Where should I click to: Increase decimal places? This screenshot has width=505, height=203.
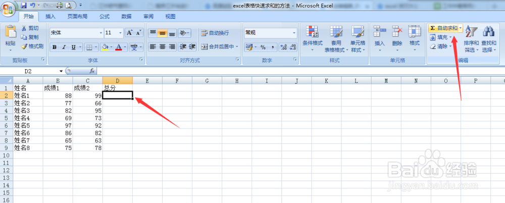coord(283,47)
